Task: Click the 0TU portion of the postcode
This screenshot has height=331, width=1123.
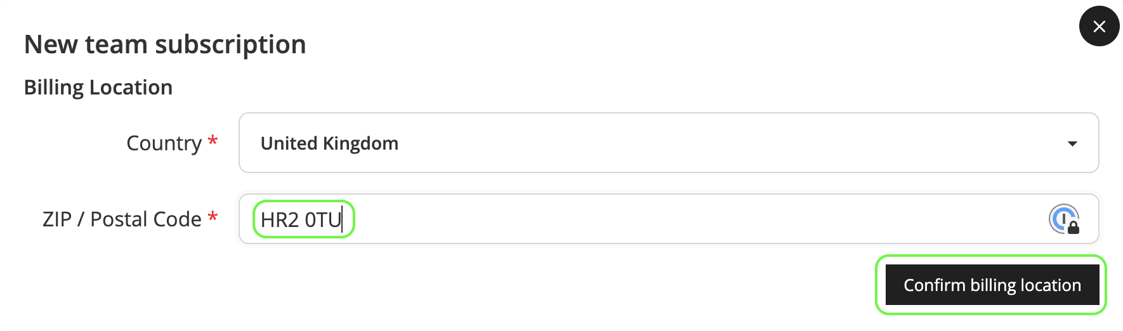Action: pos(323,220)
